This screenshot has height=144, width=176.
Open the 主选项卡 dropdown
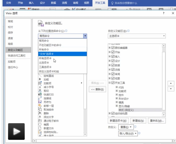click(137, 36)
